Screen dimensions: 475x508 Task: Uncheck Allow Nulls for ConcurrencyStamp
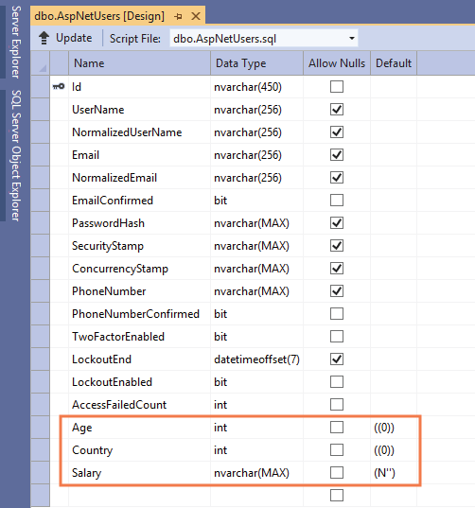337,268
